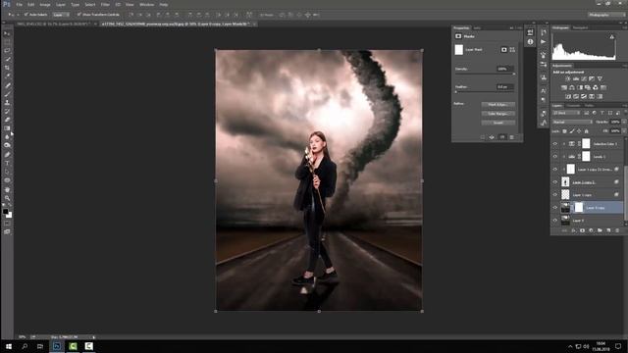
Task: Click the Color Range button
Action: (498, 114)
